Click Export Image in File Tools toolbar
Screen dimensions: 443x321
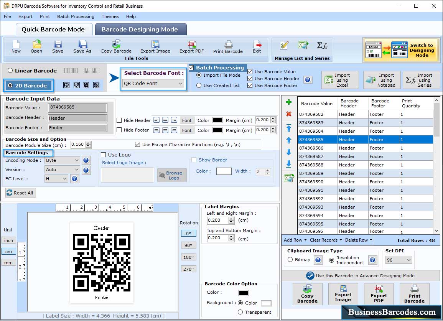(x=155, y=47)
